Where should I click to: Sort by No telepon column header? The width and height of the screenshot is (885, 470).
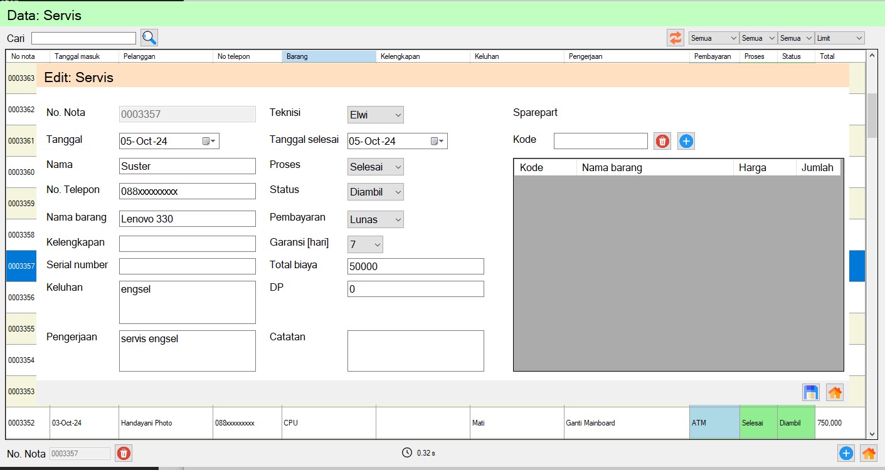(248, 56)
